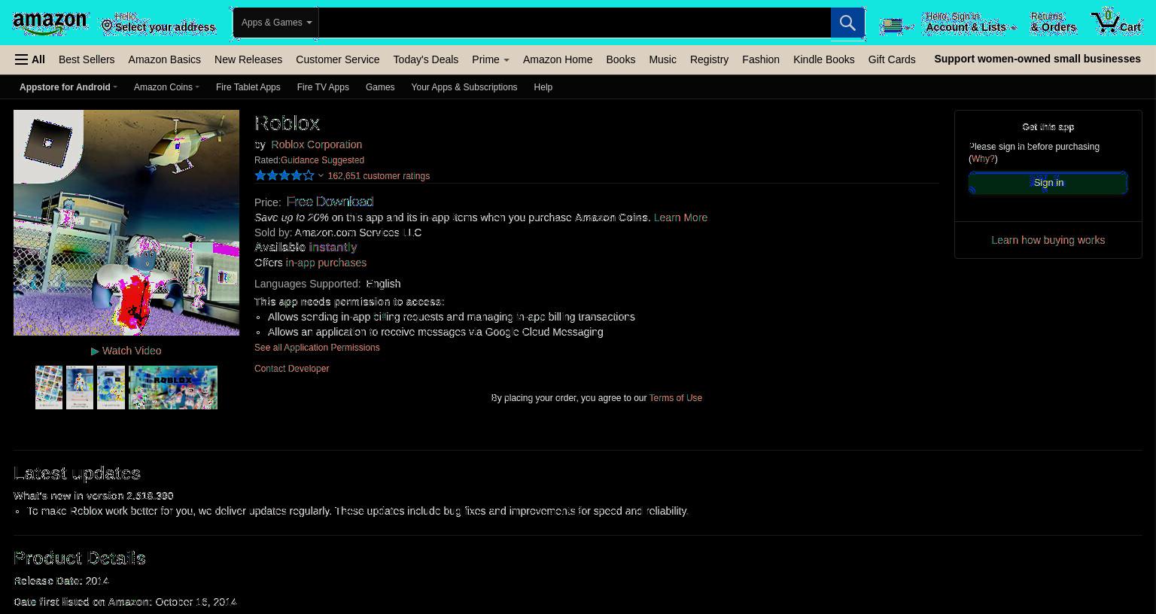Open Customer Service
This screenshot has width=1156, height=614.
pyautogui.click(x=337, y=59)
